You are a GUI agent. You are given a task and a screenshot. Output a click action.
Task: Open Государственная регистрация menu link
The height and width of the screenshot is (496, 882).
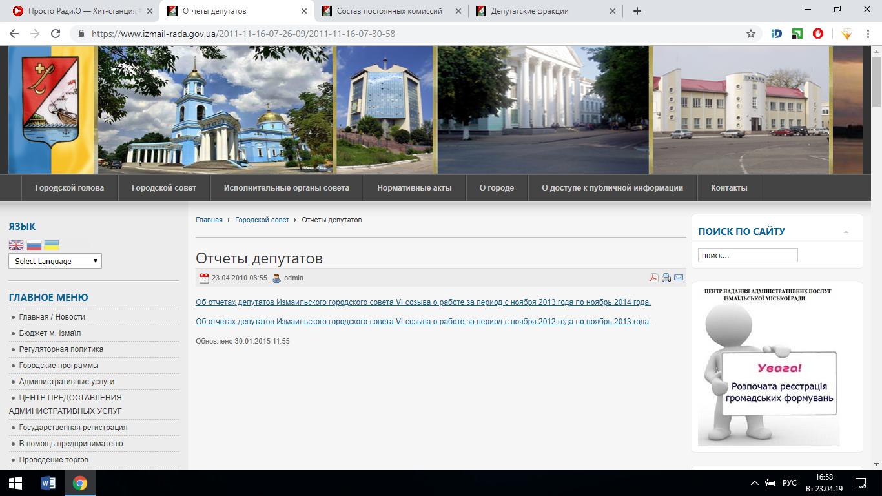point(73,428)
